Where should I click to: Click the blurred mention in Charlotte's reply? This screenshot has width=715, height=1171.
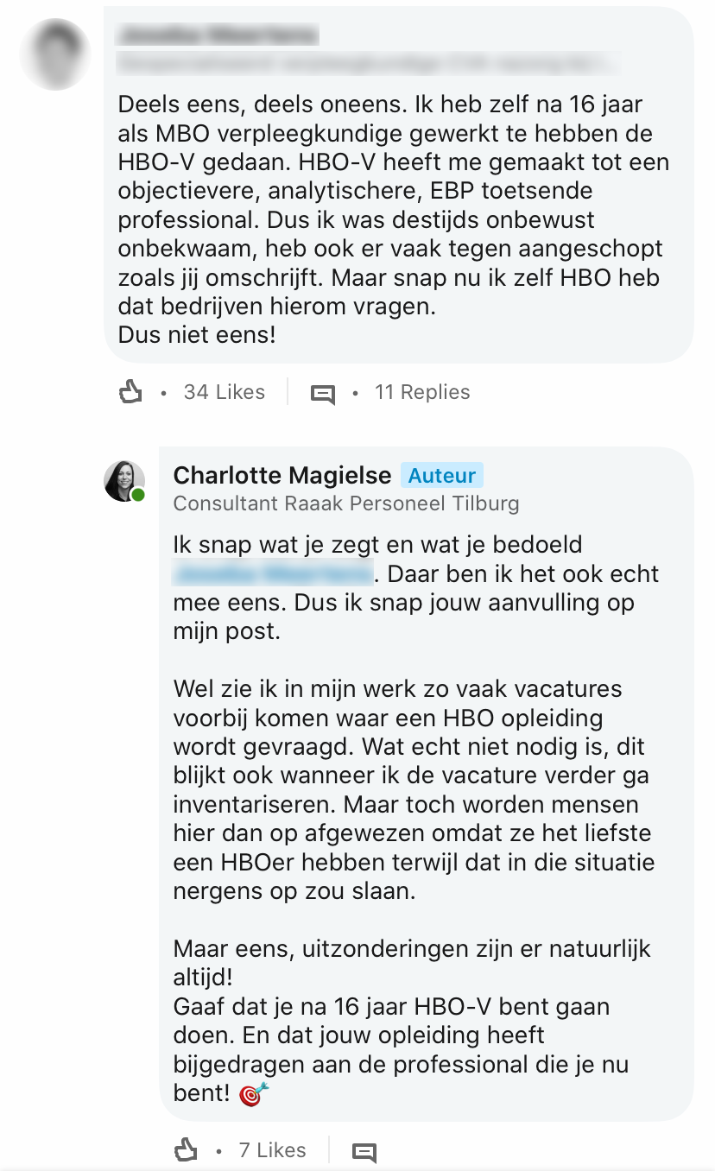coord(273,573)
